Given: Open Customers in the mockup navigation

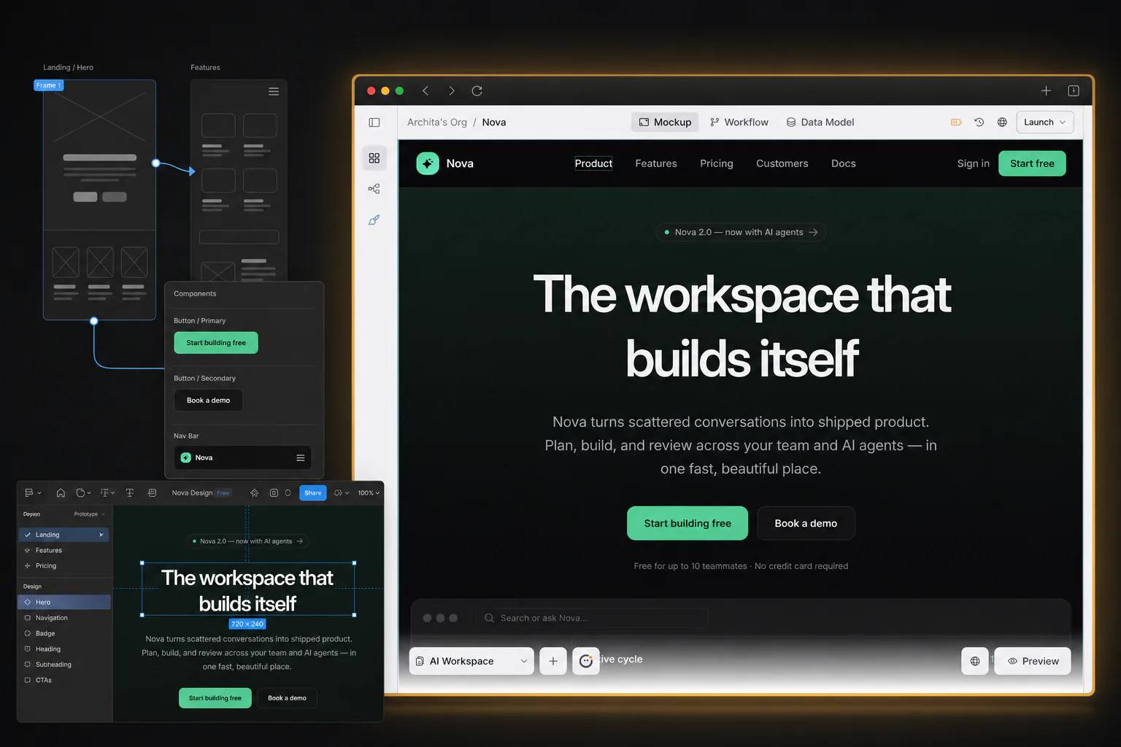Looking at the screenshot, I should pyautogui.click(x=782, y=163).
